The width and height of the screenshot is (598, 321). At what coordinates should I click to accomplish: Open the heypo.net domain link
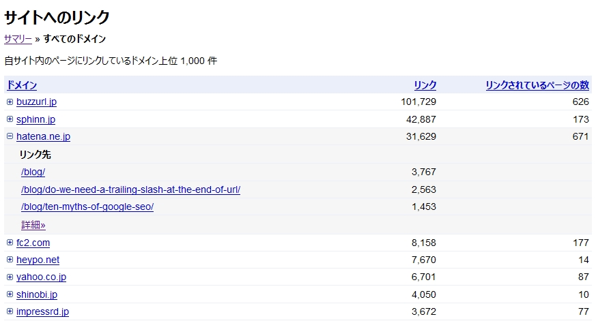38,260
